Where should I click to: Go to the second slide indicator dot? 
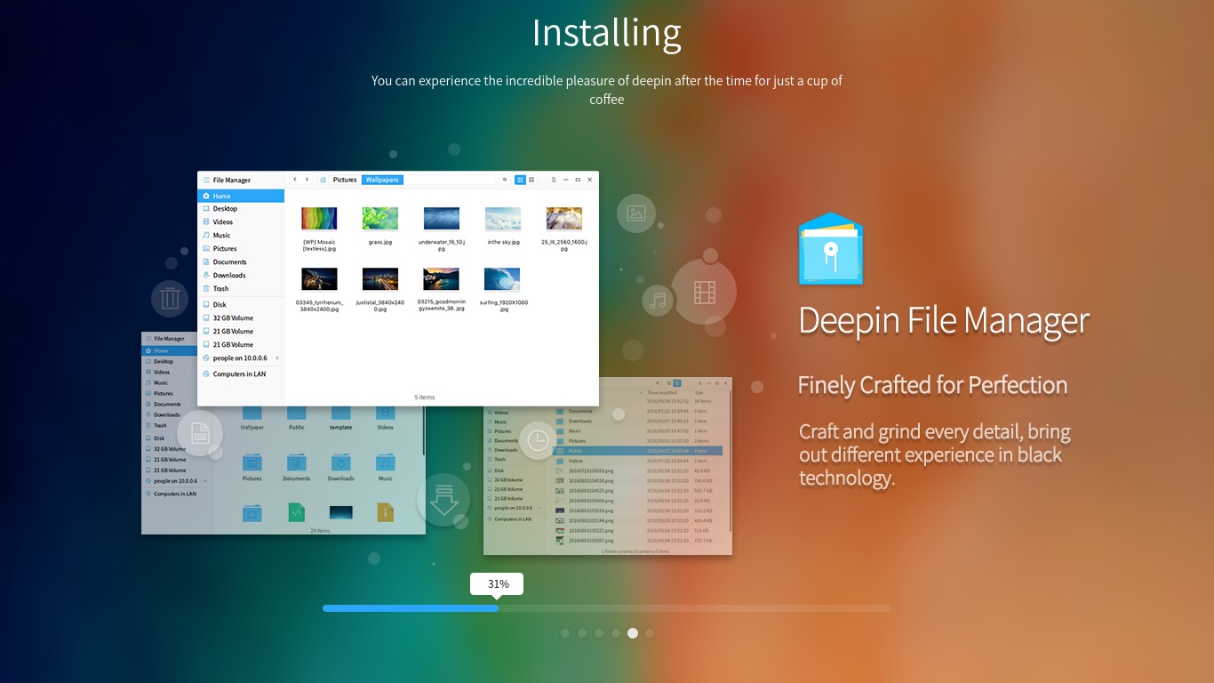point(582,633)
